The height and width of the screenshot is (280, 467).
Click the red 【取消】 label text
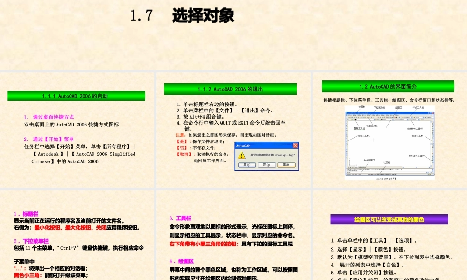point(184,154)
